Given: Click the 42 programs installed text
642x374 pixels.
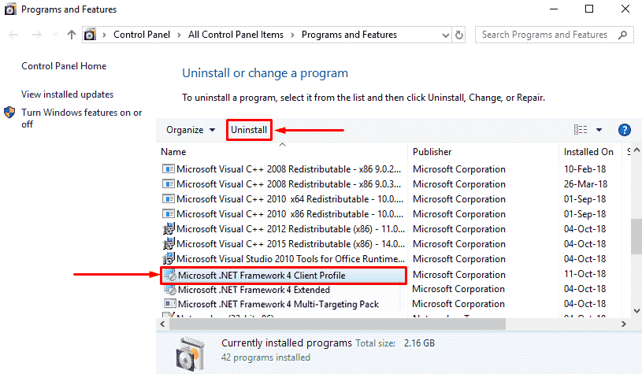Looking at the screenshot, I should coord(265,357).
